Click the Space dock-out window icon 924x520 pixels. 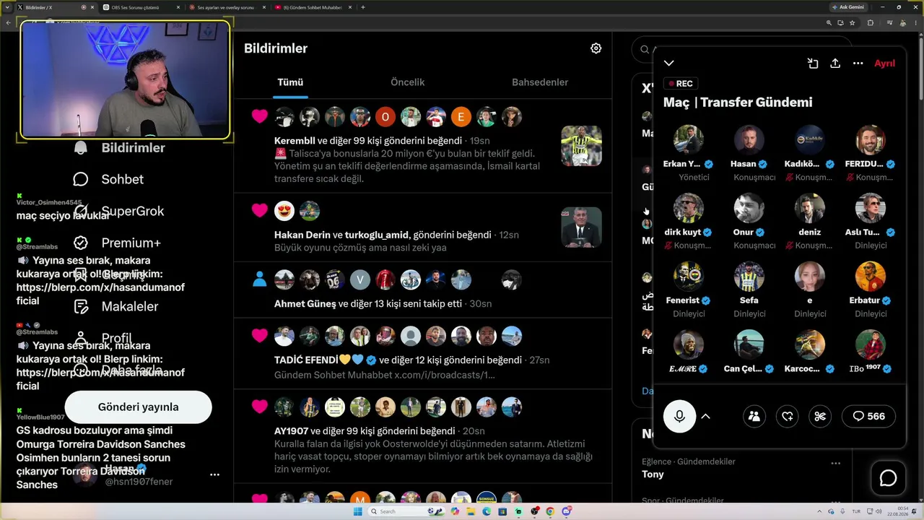pos(813,64)
